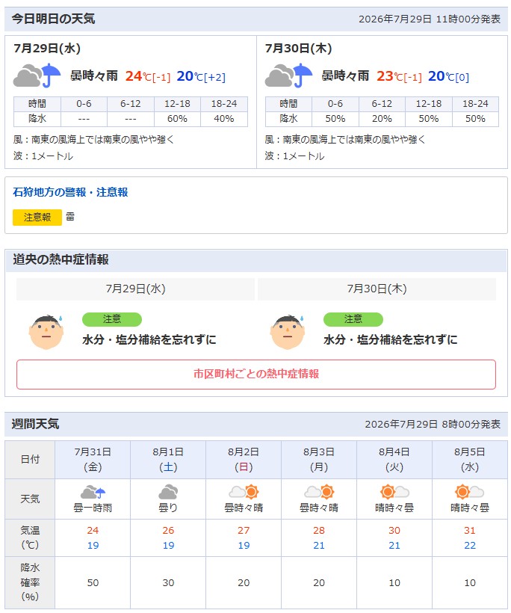Click the 8月2日 cloud-sun forecast icon
This screenshot has height=613, width=511.
pos(244,492)
